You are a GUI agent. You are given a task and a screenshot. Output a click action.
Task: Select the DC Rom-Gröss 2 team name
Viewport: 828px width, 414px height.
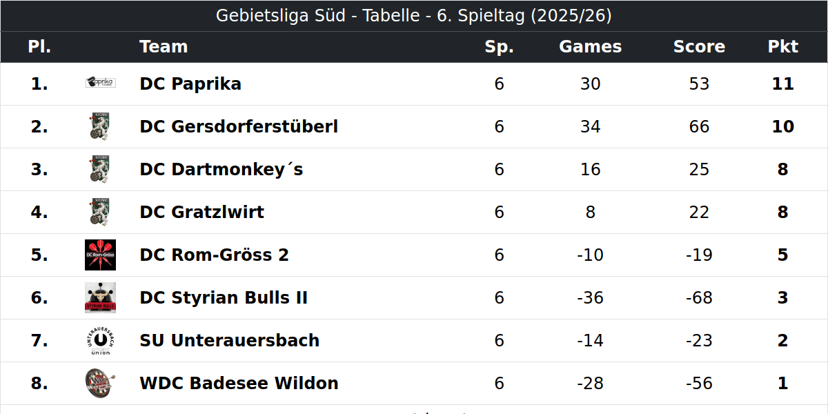214,255
